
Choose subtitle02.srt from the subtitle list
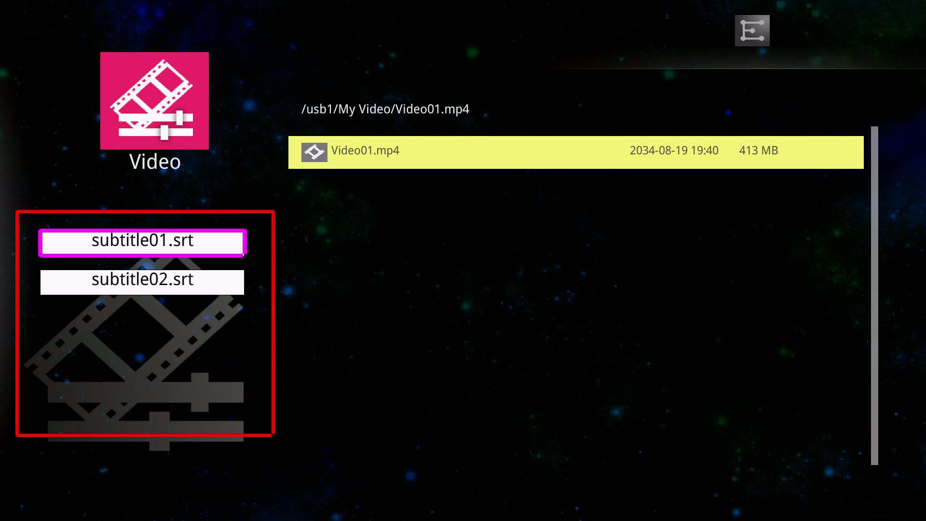tap(142, 282)
